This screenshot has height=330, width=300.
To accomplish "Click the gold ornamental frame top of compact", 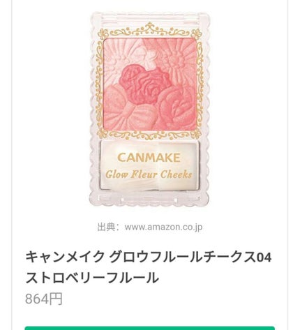I will tap(150, 30).
